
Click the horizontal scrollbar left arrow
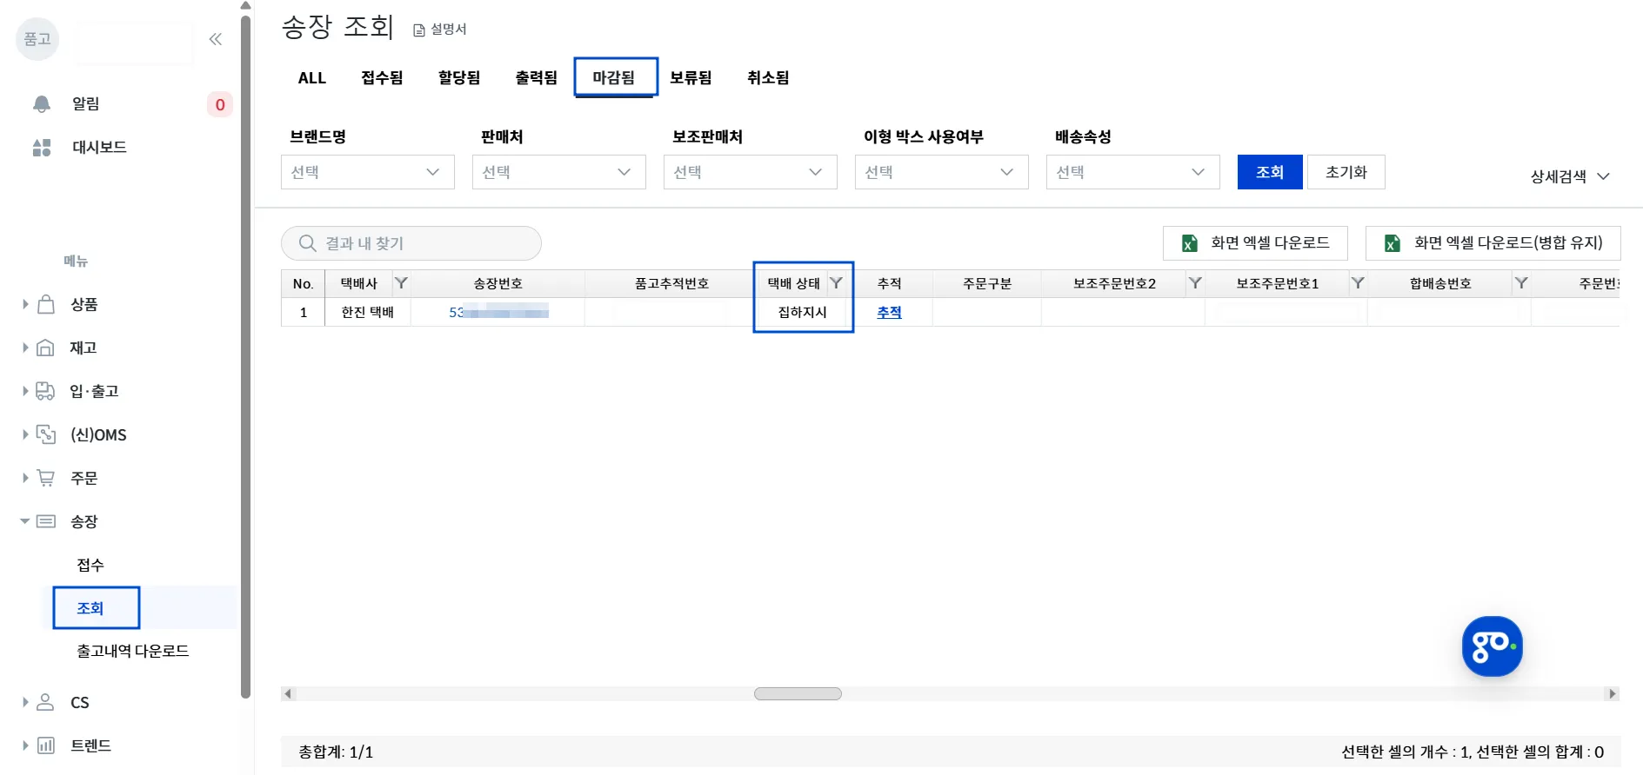click(289, 694)
